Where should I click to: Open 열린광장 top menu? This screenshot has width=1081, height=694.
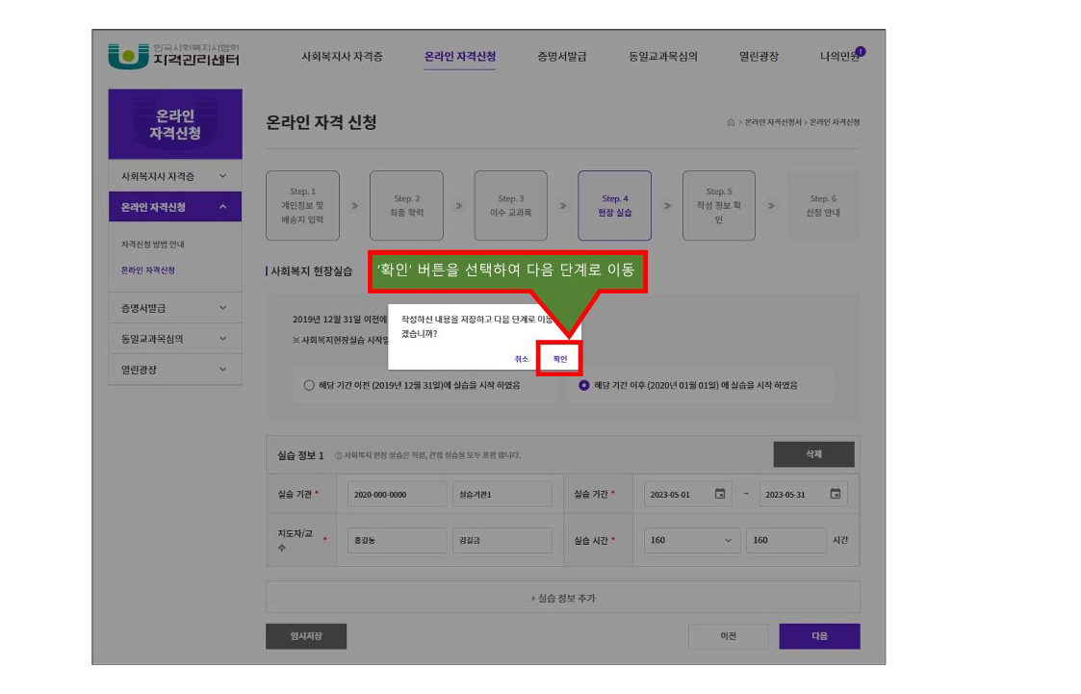[759, 57]
